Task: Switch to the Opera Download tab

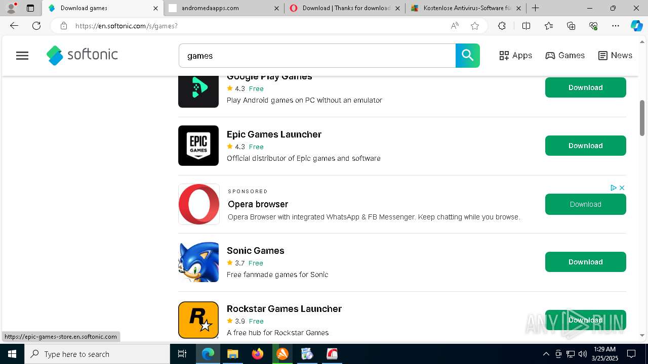Action: coord(344,8)
